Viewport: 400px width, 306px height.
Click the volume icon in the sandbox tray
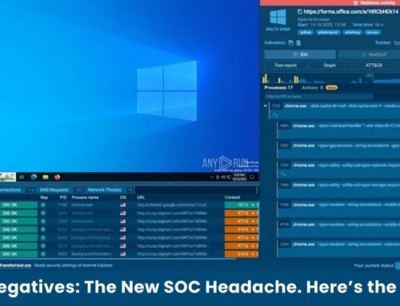click(223, 177)
